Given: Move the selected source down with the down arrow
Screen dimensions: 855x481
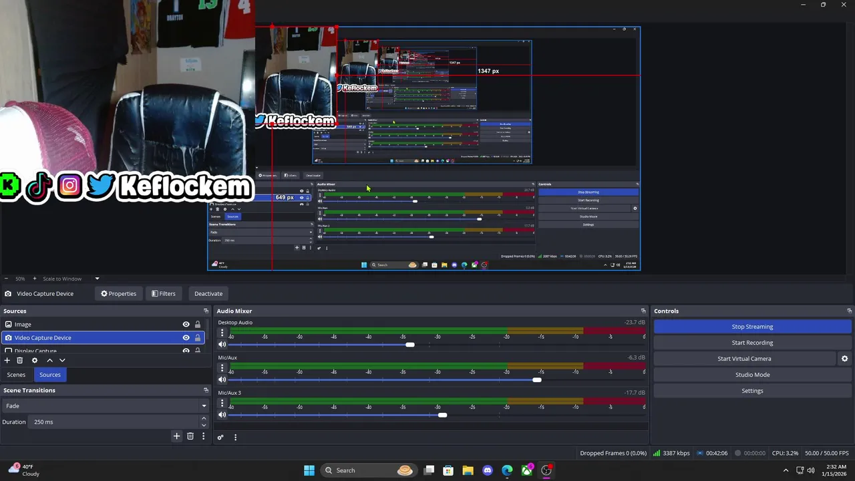Looking at the screenshot, I should click(62, 360).
